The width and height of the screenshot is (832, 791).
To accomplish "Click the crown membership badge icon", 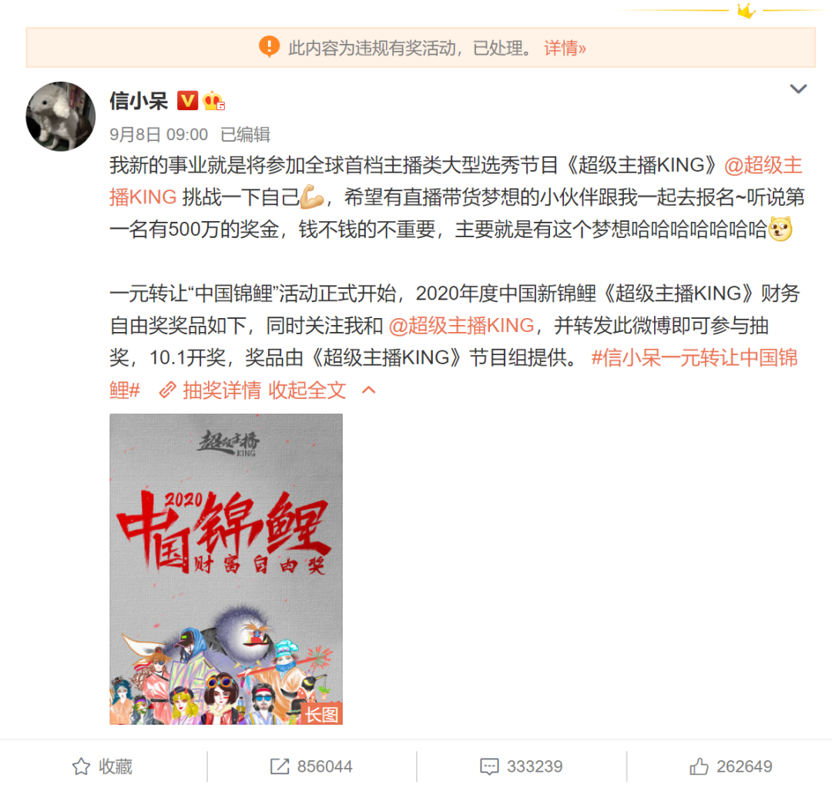I will tap(214, 100).
